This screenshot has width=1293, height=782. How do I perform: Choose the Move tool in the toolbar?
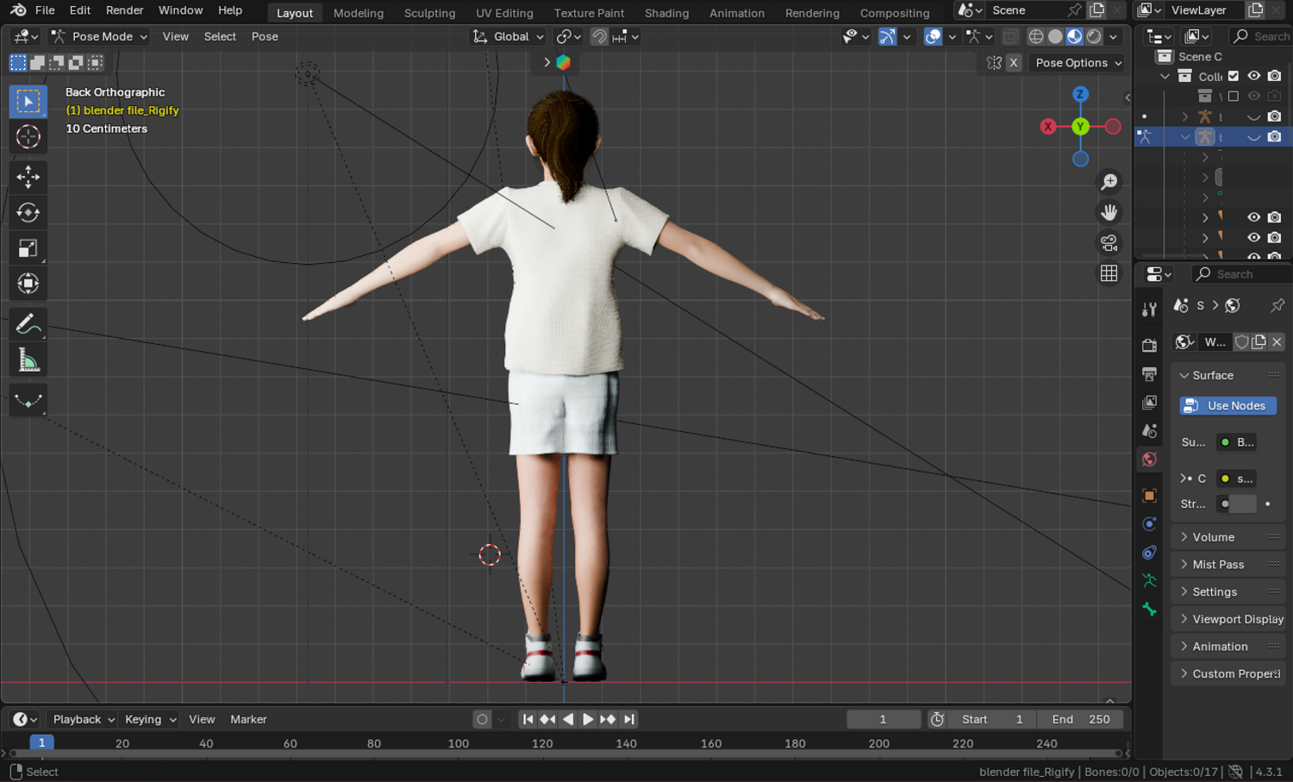click(28, 177)
